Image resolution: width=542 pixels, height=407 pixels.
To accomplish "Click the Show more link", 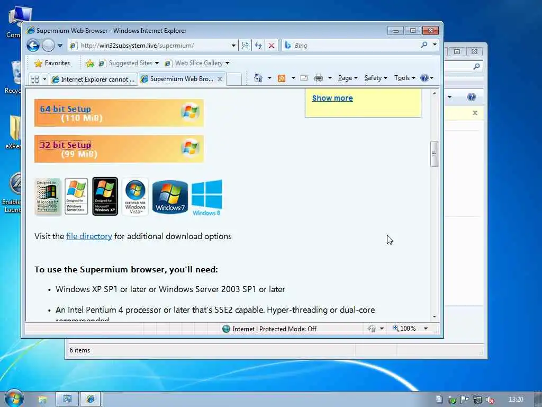I will pos(332,98).
